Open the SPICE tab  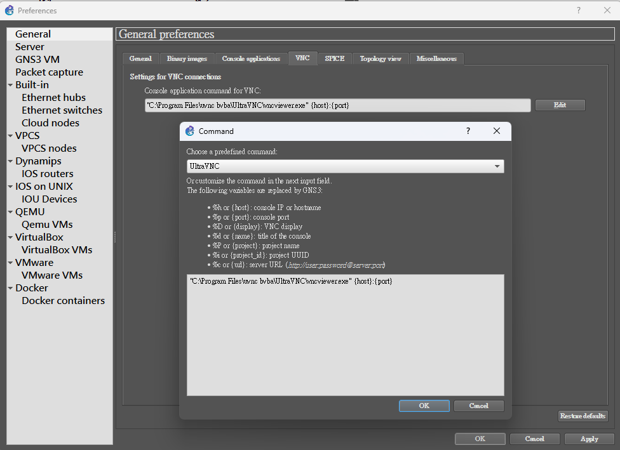(335, 58)
